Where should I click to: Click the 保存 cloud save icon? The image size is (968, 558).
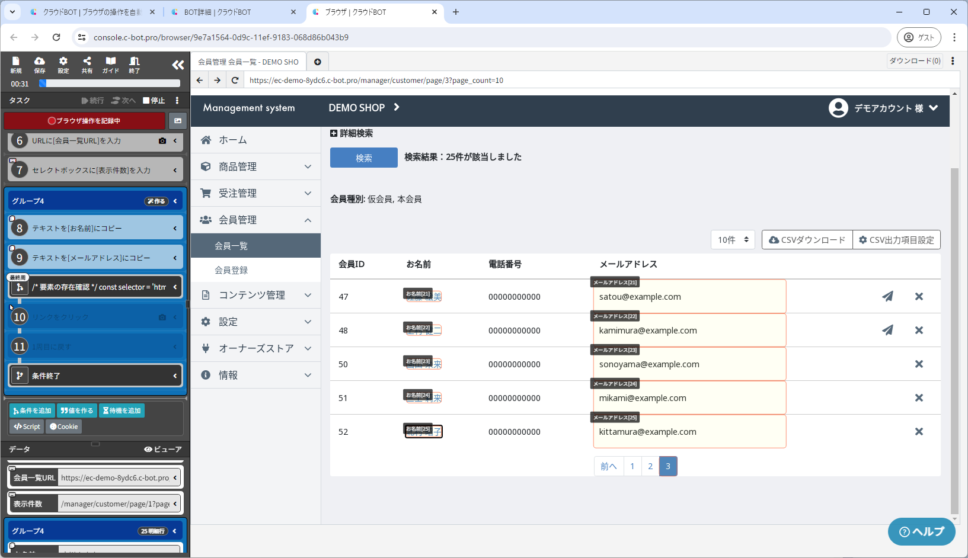tap(40, 65)
